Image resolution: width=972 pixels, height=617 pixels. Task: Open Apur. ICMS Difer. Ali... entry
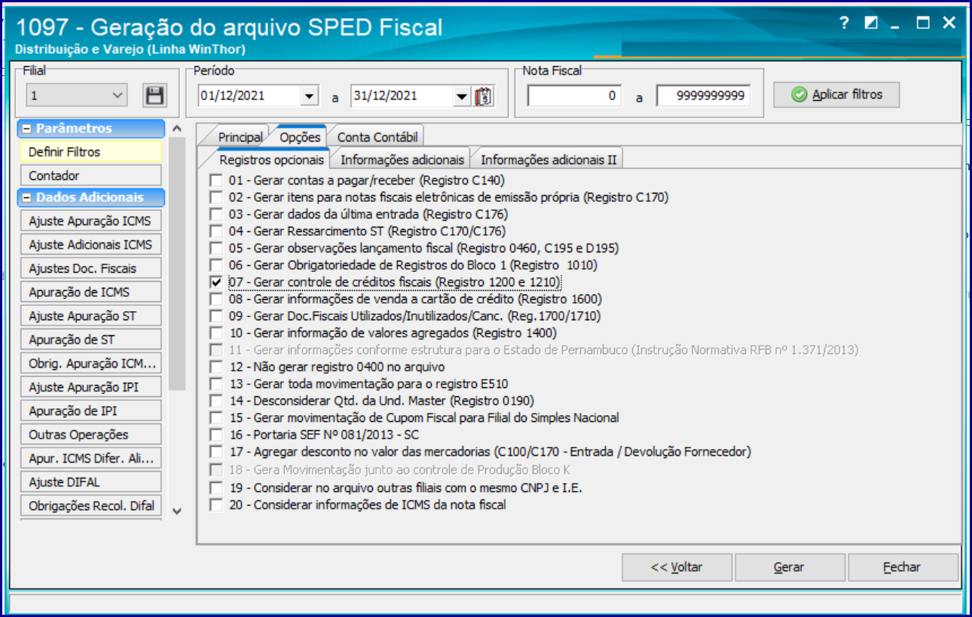(x=90, y=458)
